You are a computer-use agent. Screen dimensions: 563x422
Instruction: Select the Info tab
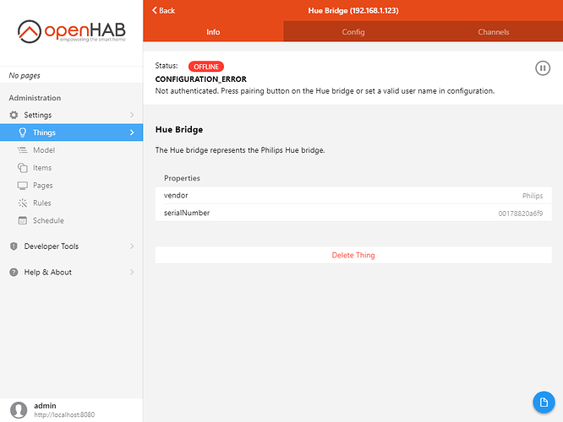point(213,32)
